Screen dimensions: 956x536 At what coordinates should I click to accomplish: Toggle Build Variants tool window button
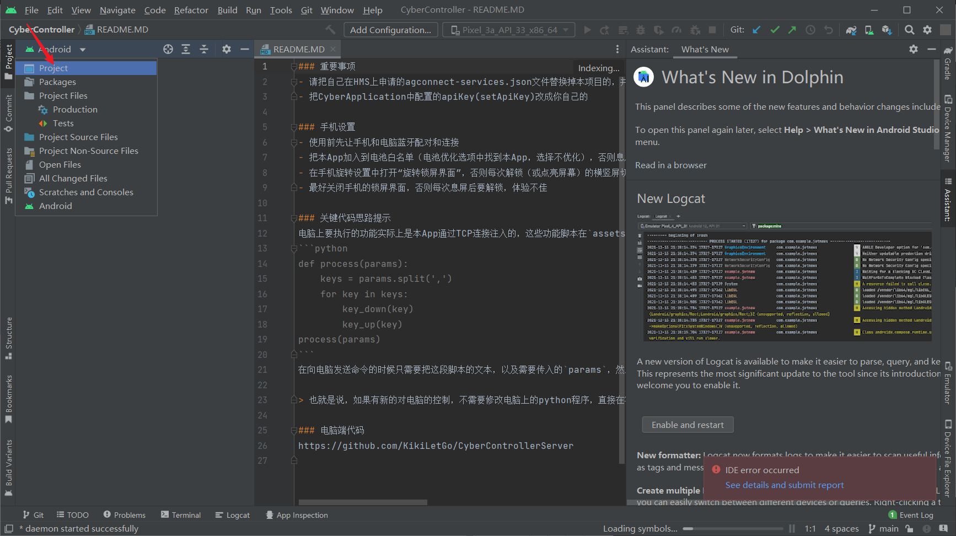coord(8,467)
